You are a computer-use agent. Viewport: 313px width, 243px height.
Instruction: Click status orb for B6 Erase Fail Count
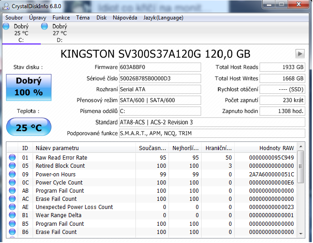[x=12, y=232]
